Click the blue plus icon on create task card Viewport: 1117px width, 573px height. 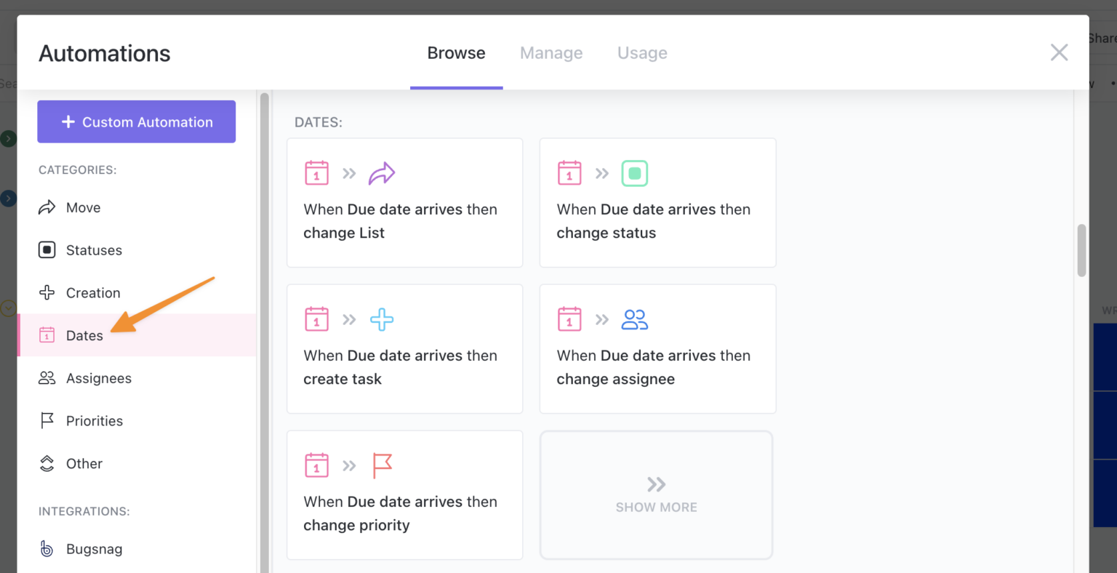(381, 318)
